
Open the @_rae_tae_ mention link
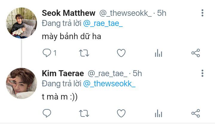pyautogui.click(x=103, y=24)
